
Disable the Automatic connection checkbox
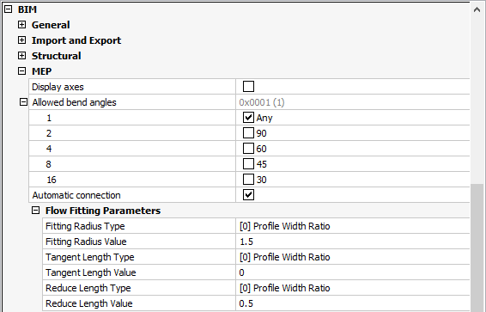tap(248, 195)
